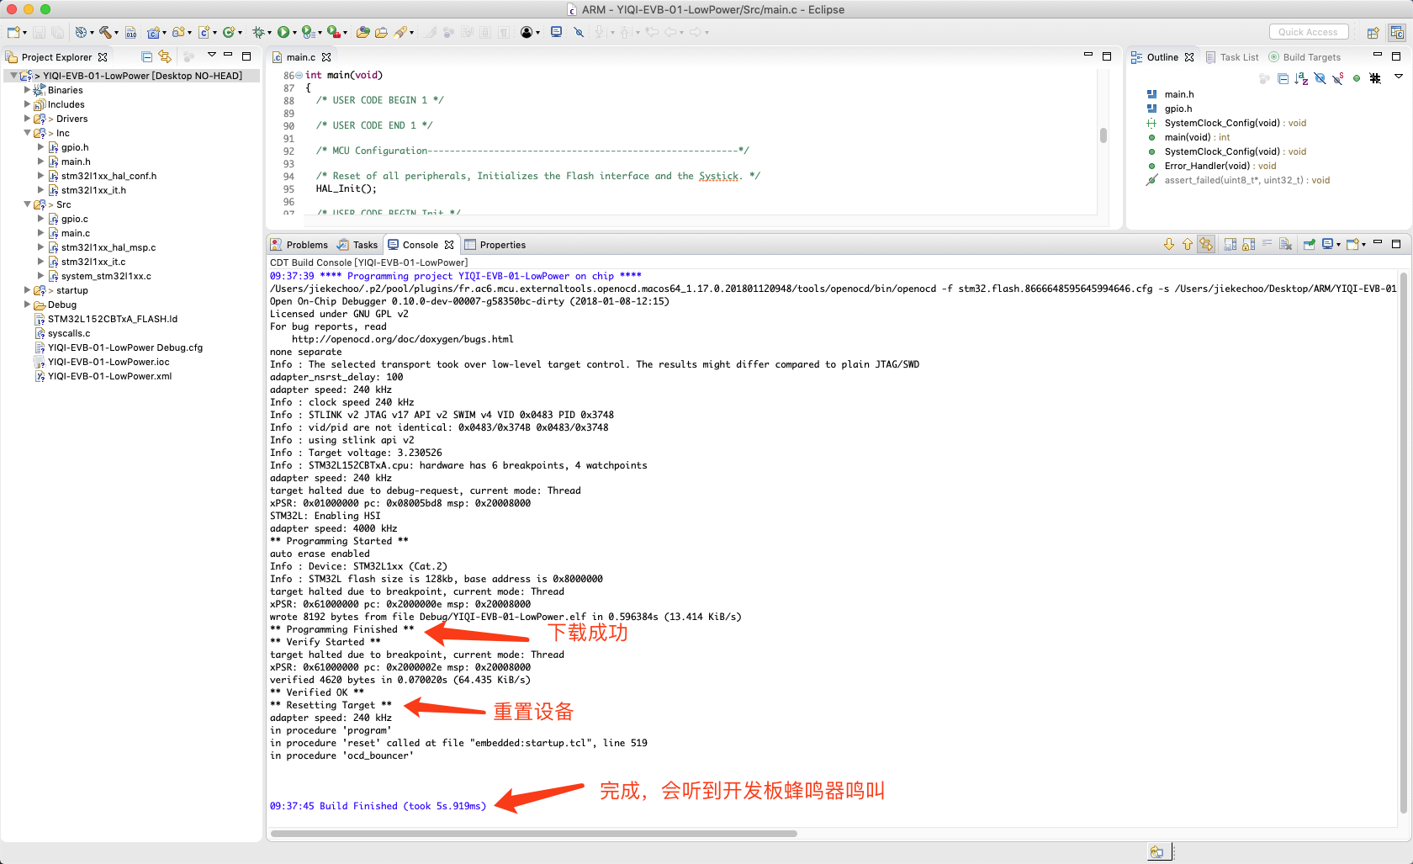The width and height of the screenshot is (1413, 864).
Task: Switch to the Tasks tab
Action: (357, 245)
